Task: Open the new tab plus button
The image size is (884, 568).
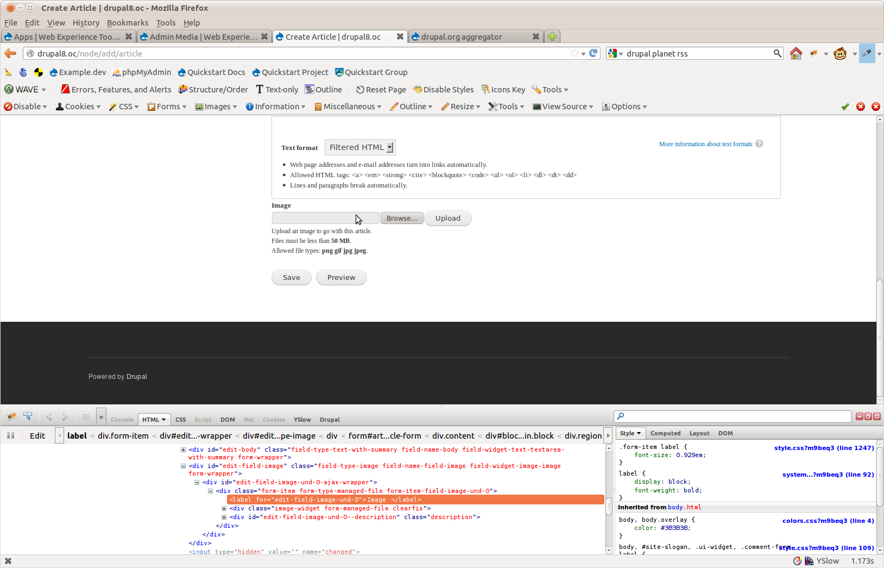Action: [x=552, y=36]
